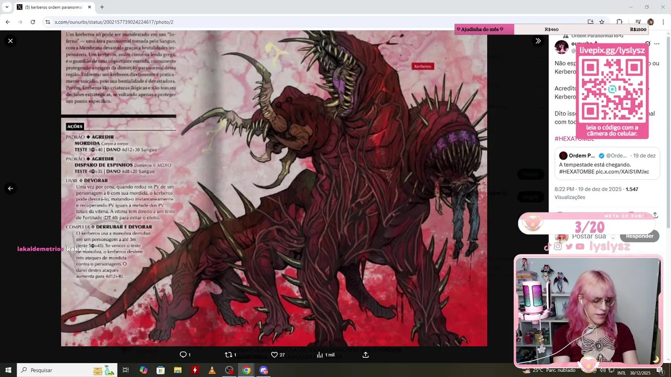The image size is (671, 377).
Task: Open the quoted Ordem P... tweet
Action: coord(607,163)
